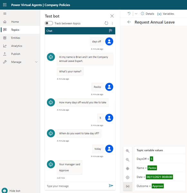Click the user avatar beside 'days off'
The width and height of the screenshot is (187, 193).
pyautogui.click(x=109, y=42)
